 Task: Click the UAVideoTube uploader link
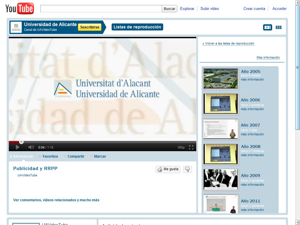tap(27, 175)
